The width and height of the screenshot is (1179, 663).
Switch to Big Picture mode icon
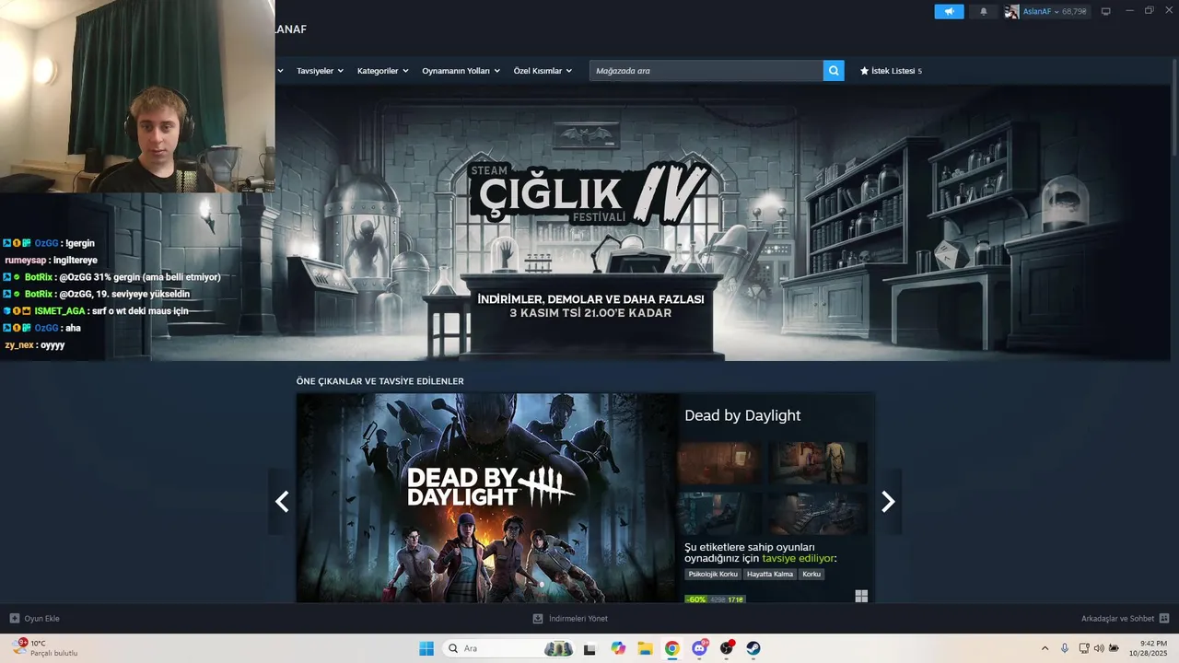1106,11
